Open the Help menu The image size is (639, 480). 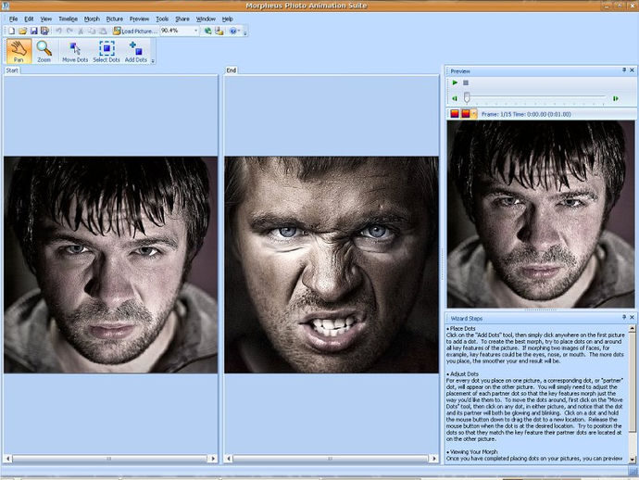click(x=228, y=19)
